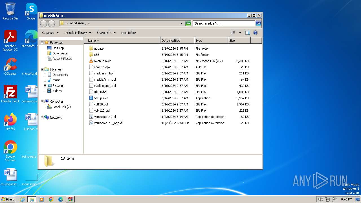Expand the Pictures library node
Image resolution: width=361 pixels, height=203 pixels.
[x=45, y=85]
